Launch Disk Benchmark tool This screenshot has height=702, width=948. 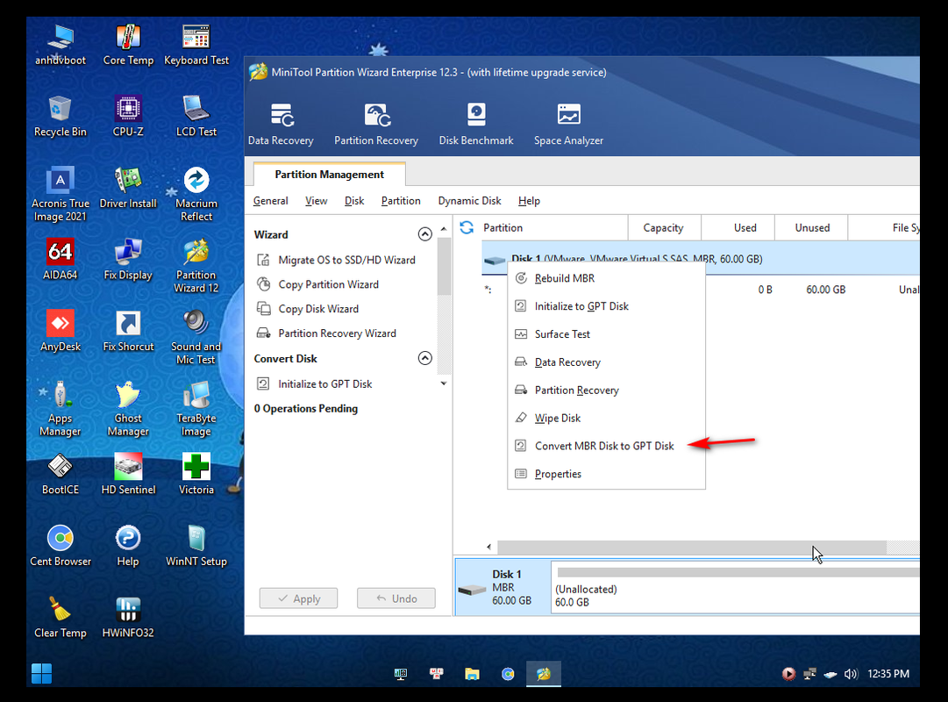[476, 124]
